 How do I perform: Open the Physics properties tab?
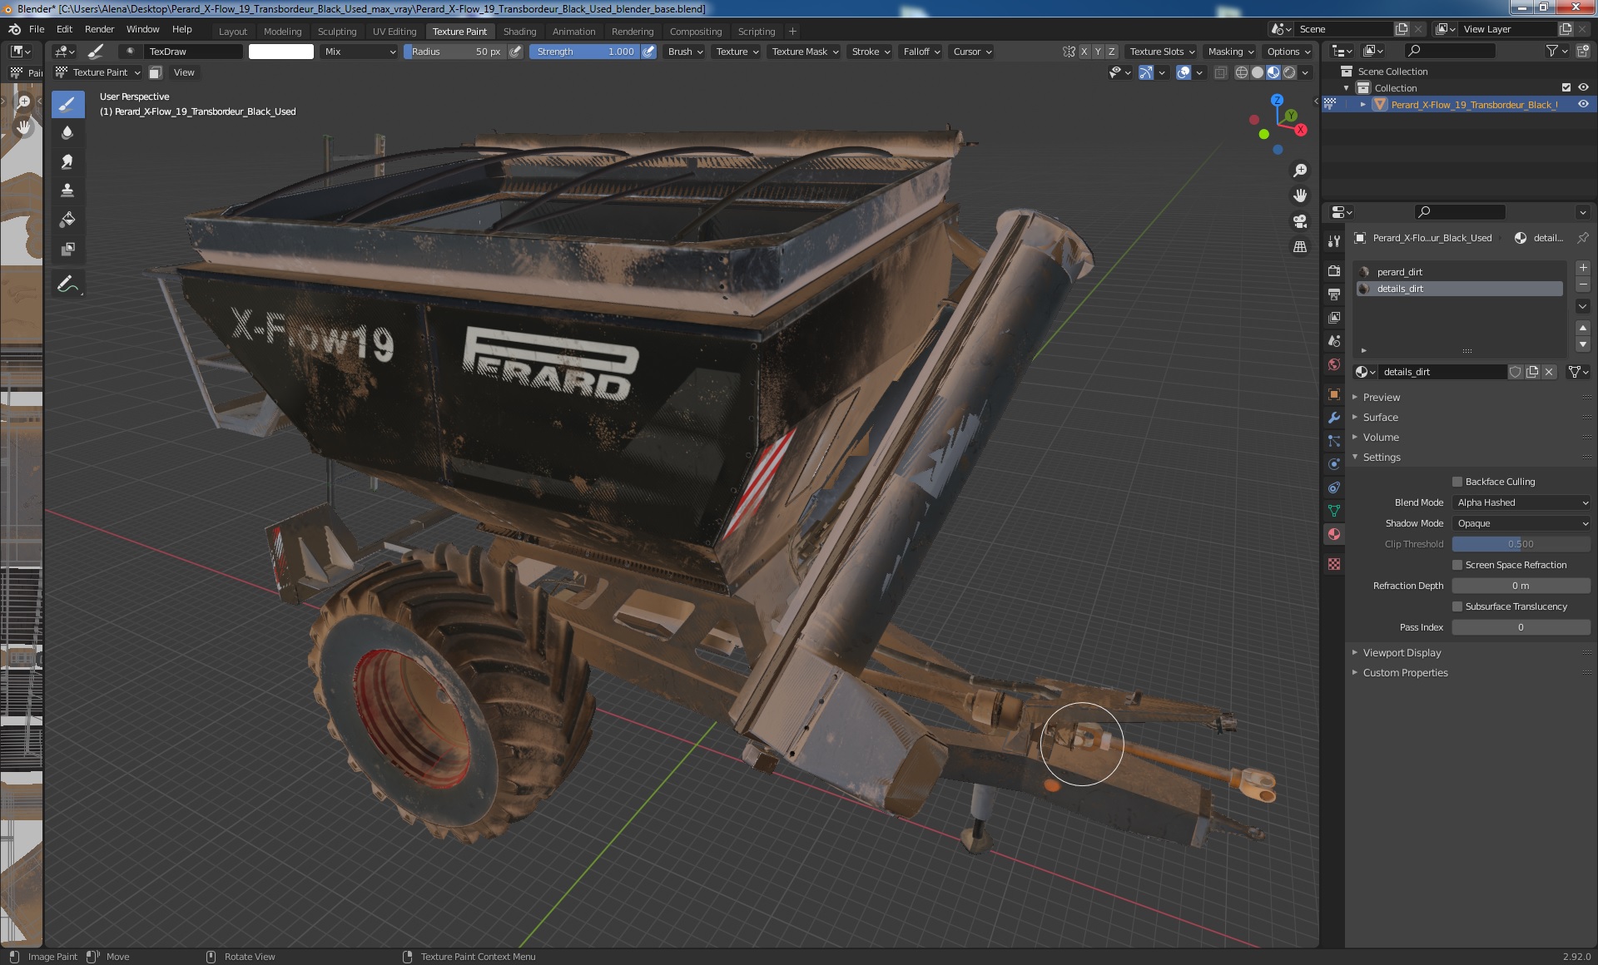[1334, 464]
